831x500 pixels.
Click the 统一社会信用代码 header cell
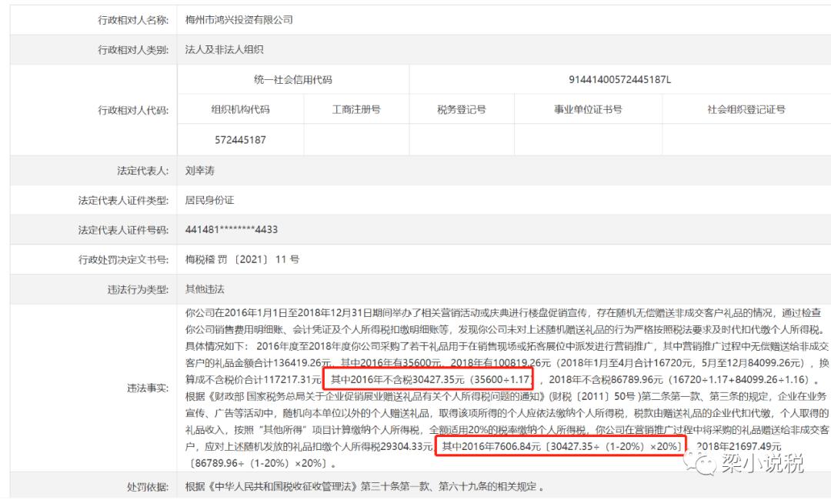tap(293, 80)
